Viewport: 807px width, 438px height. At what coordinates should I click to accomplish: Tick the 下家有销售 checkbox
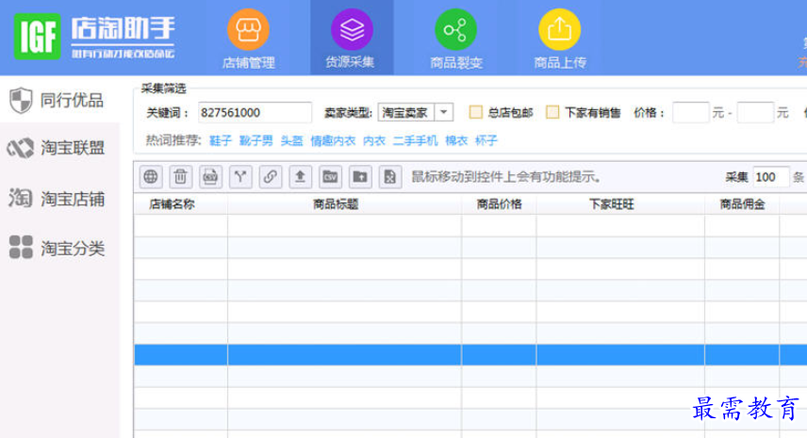tap(553, 113)
